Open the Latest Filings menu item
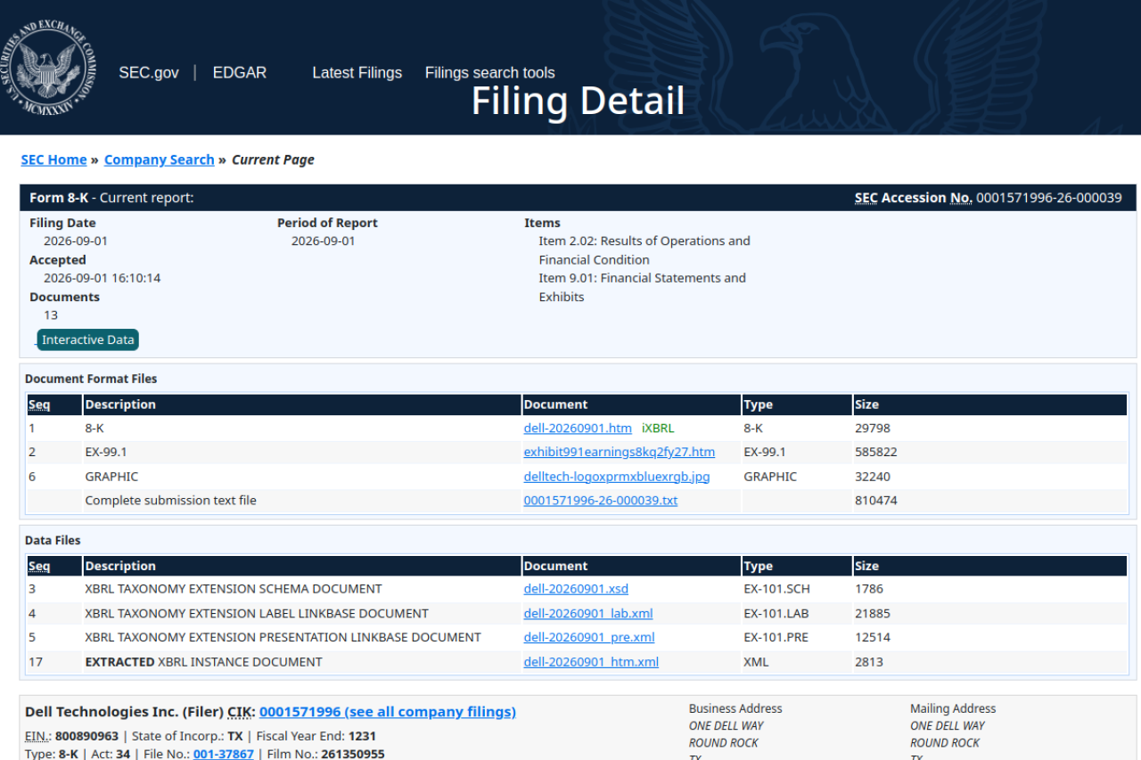This screenshot has height=760, width=1141. click(357, 73)
